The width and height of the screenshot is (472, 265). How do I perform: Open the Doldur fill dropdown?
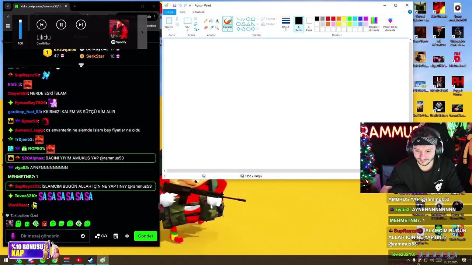(x=269, y=24)
